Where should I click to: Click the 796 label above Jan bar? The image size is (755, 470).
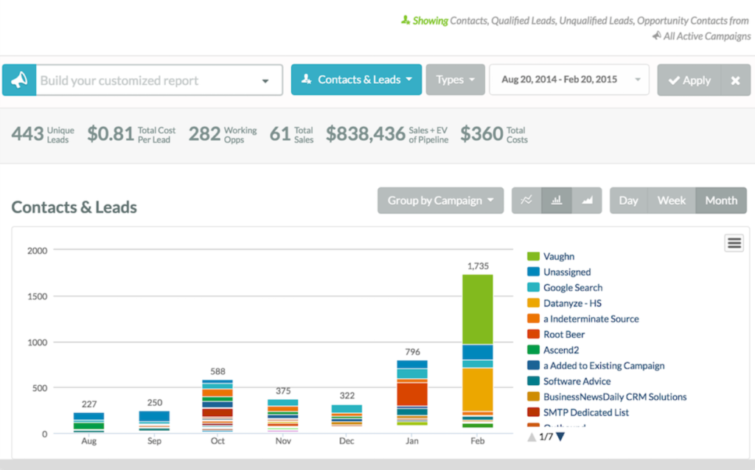pyautogui.click(x=412, y=352)
